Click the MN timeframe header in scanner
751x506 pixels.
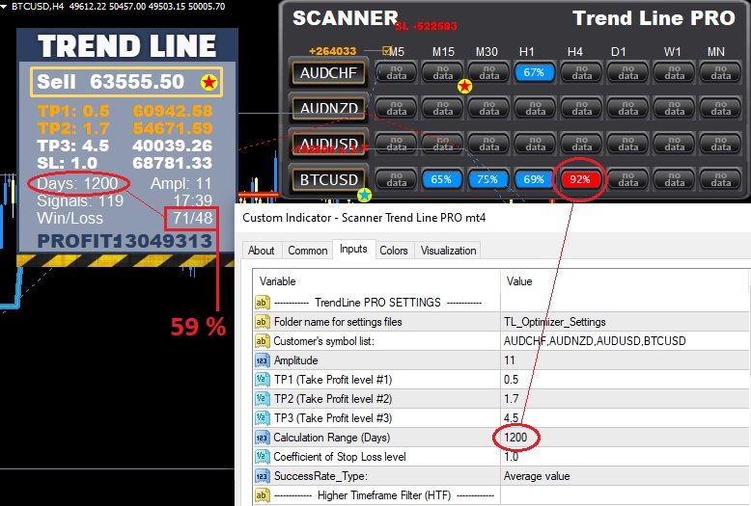(x=716, y=51)
